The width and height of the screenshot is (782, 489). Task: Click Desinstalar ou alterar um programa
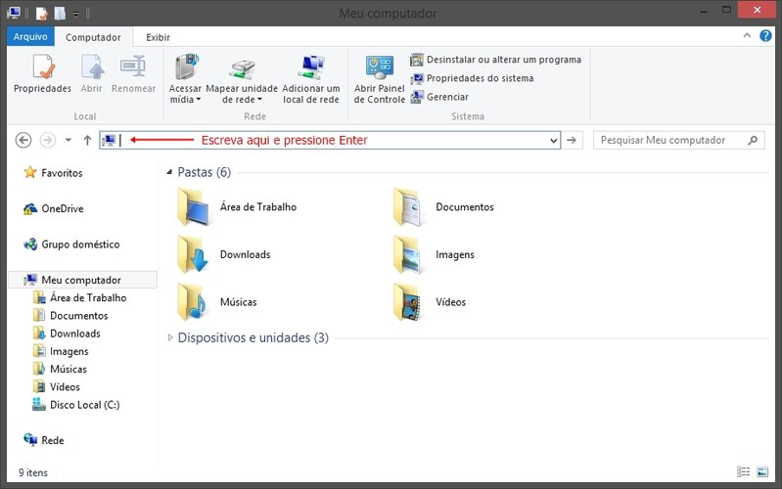pyautogui.click(x=496, y=60)
